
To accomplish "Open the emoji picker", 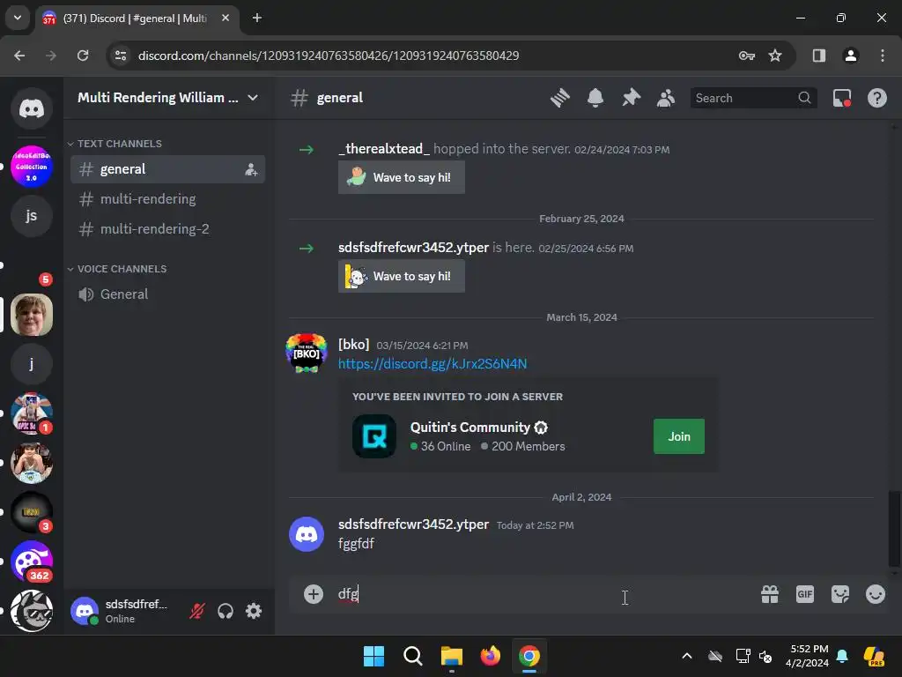I will [876, 594].
